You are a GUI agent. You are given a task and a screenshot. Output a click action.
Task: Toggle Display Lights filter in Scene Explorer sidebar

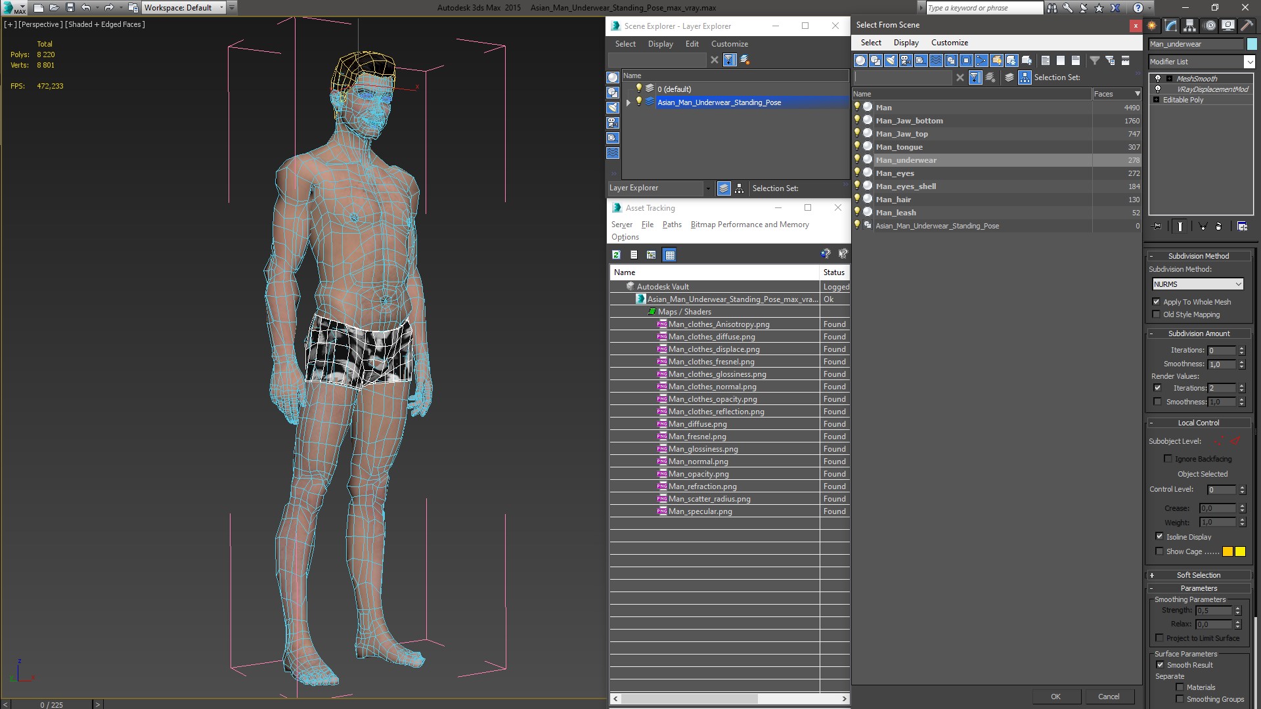pos(613,108)
